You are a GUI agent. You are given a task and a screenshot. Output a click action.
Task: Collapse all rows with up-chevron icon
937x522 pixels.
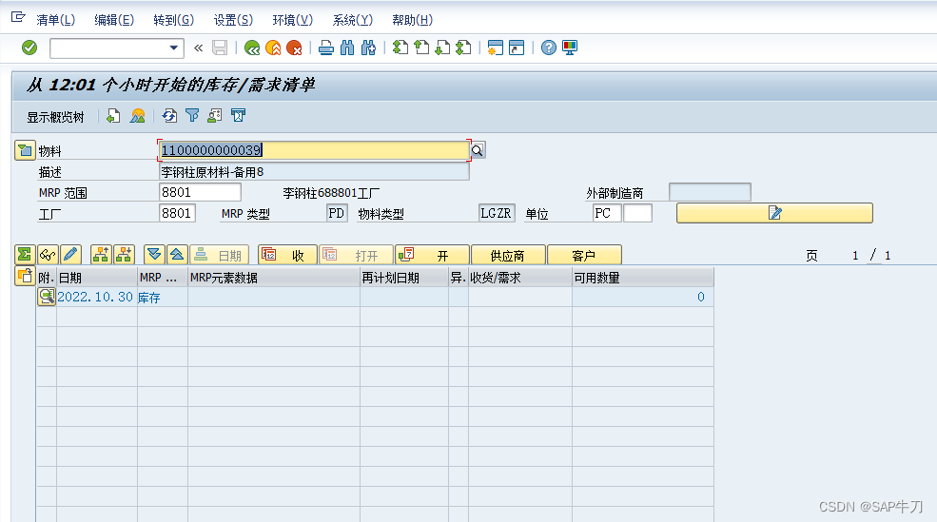(x=177, y=255)
